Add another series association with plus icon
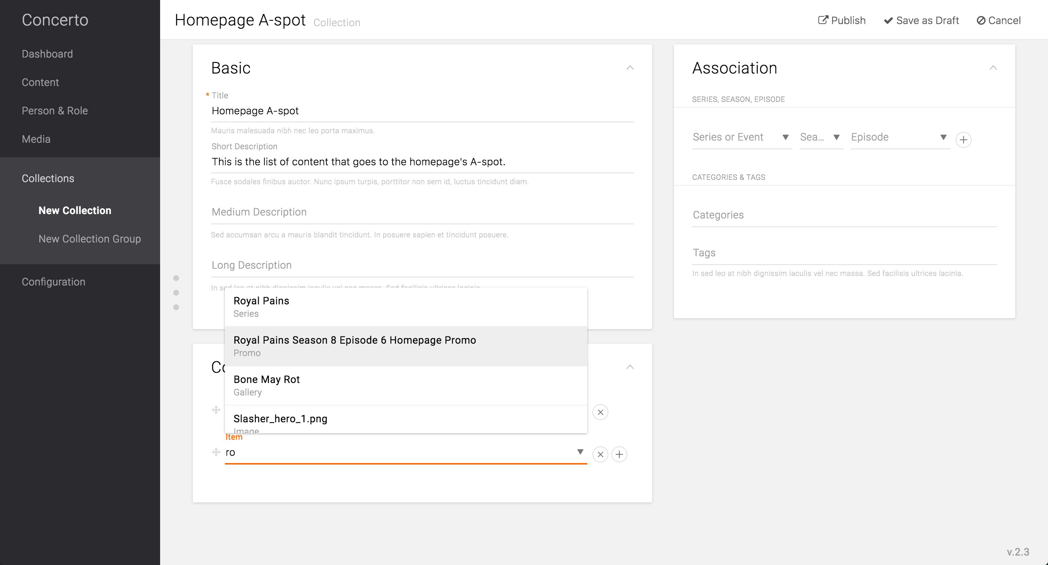Image resolution: width=1048 pixels, height=565 pixels. (963, 140)
